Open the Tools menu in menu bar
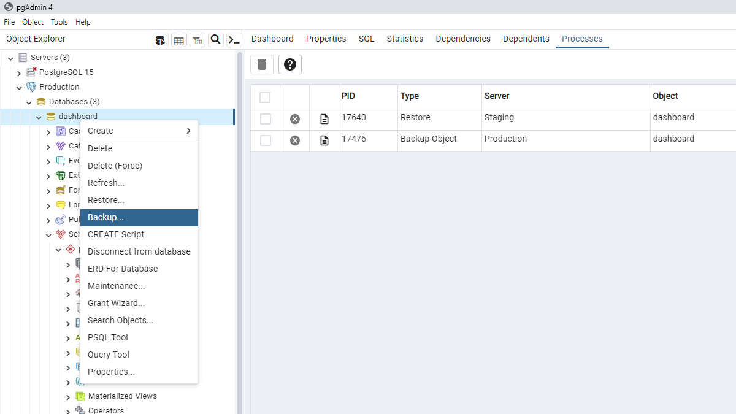The image size is (736, 414). [x=59, y=22]
